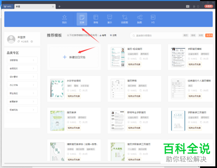Click the plus icon for 新建空白文档
The width and height of the screenshot is (217, 168).
click(65, 57)
